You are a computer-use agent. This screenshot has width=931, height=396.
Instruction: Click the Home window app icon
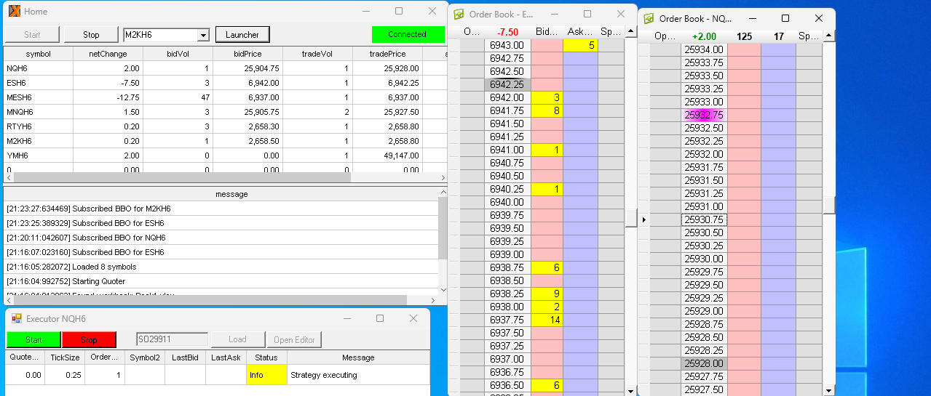point(14,12)
